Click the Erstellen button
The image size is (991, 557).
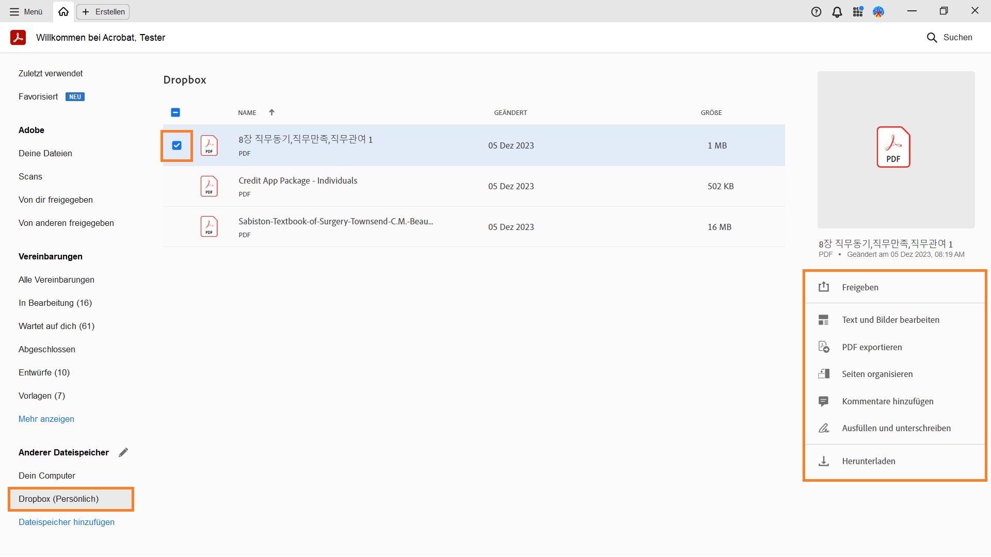click(x=103, y=11)
